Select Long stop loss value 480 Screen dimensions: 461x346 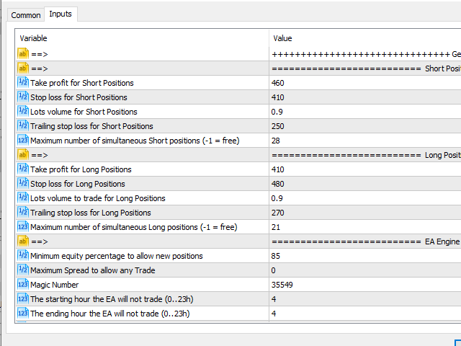tap(278, 184)
